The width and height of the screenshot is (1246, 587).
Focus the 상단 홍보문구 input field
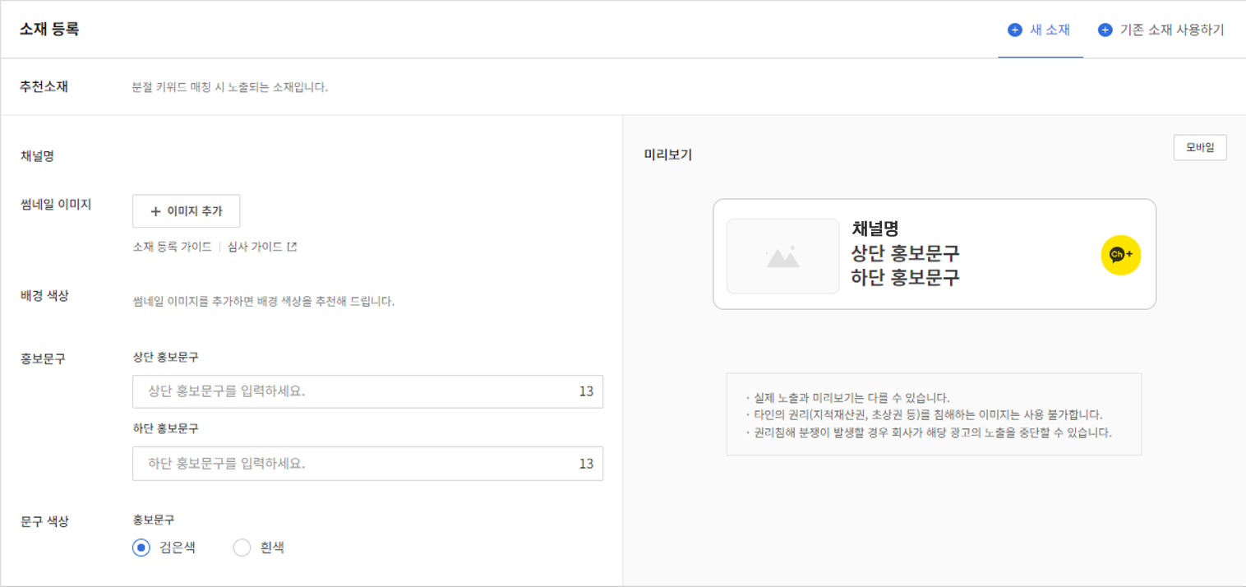point(353,392)
